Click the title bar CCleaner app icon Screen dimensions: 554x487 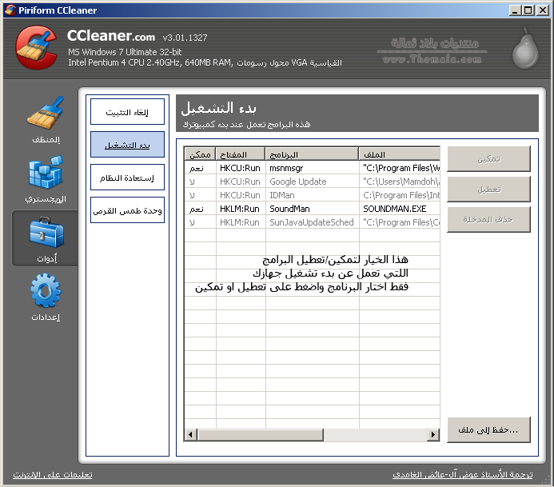10,10
